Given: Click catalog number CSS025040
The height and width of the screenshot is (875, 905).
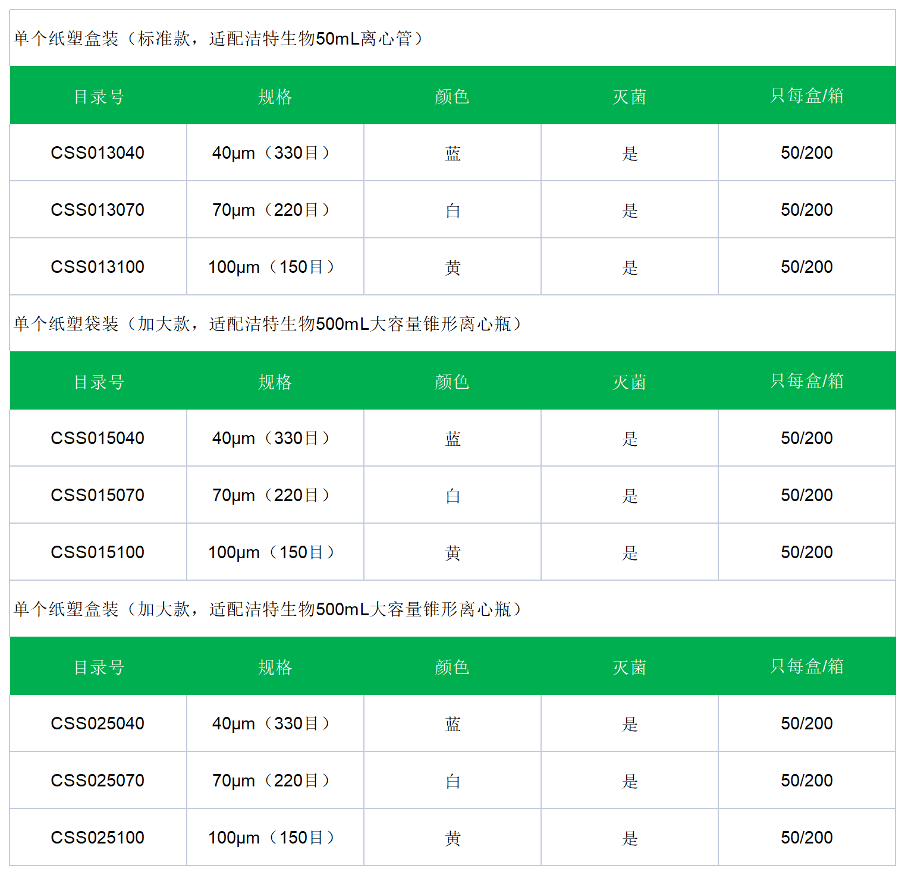Looking at the screenshot, I should 98,723.
